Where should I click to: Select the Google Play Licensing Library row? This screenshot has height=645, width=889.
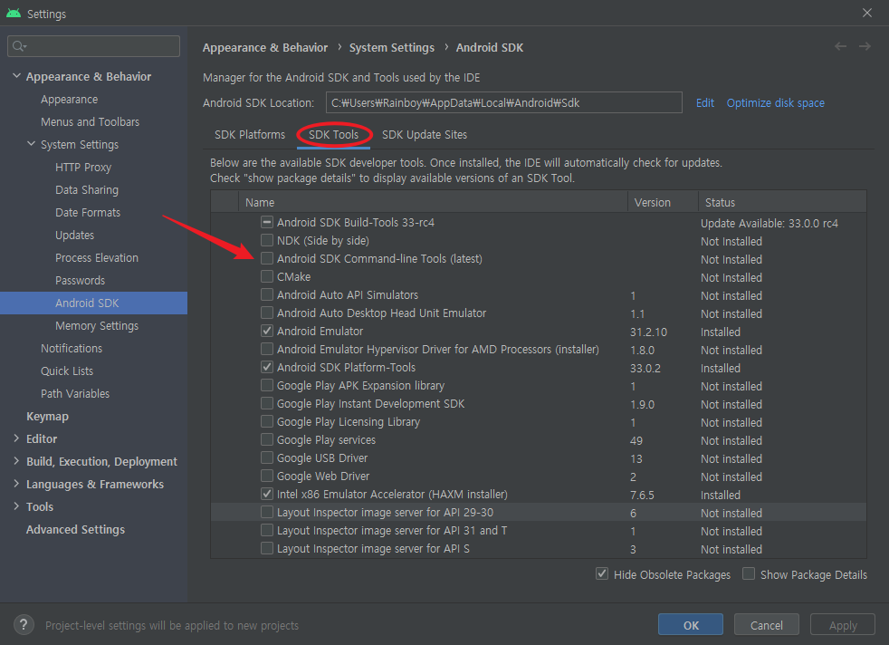pyautogui.click(x=538, y=422)
